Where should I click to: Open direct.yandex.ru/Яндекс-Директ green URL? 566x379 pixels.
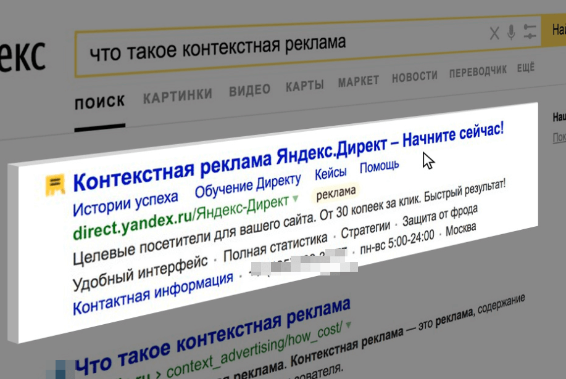pos(181,218)
